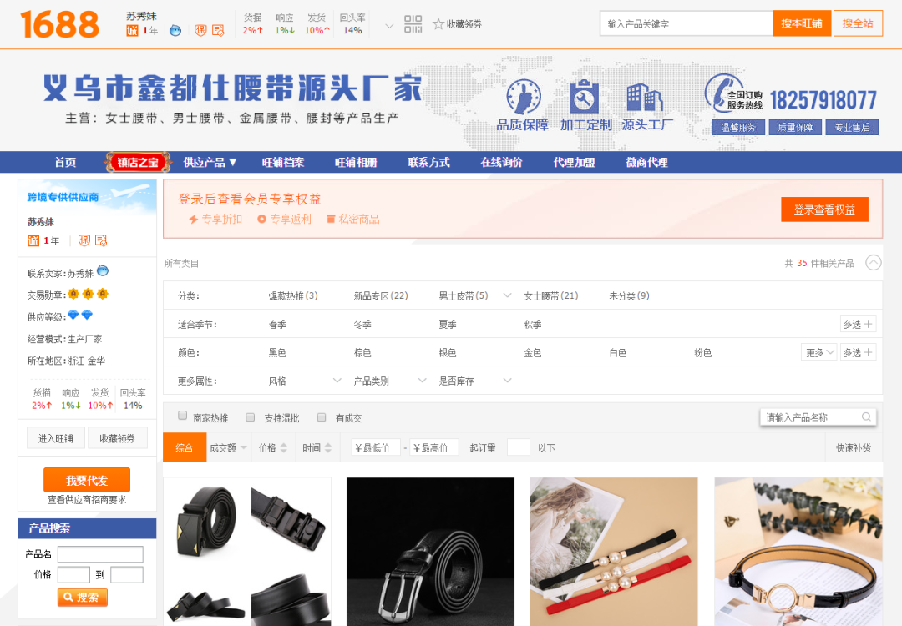Click the 源头工厂 factory building icon
This screenshot has height=626, width=902.
645,97
